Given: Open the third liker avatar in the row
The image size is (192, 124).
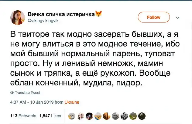Looking at the screenshot, I should click(x=89, y=116).
